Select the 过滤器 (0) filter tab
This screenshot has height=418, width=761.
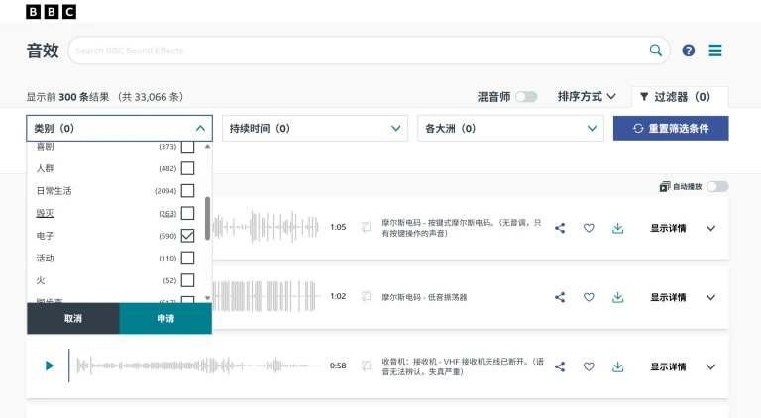click(680, 97)
